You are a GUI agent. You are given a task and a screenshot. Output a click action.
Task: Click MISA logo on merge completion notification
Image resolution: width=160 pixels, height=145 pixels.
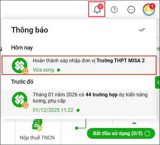pyautogui.click(x=19, y=65)
